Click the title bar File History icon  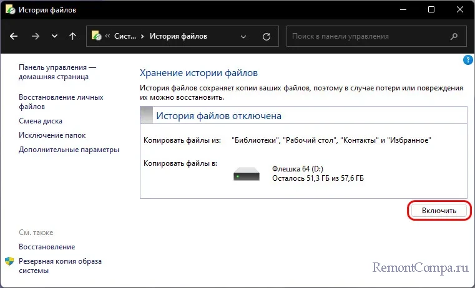pyautogui.click(x=11, y=9)
